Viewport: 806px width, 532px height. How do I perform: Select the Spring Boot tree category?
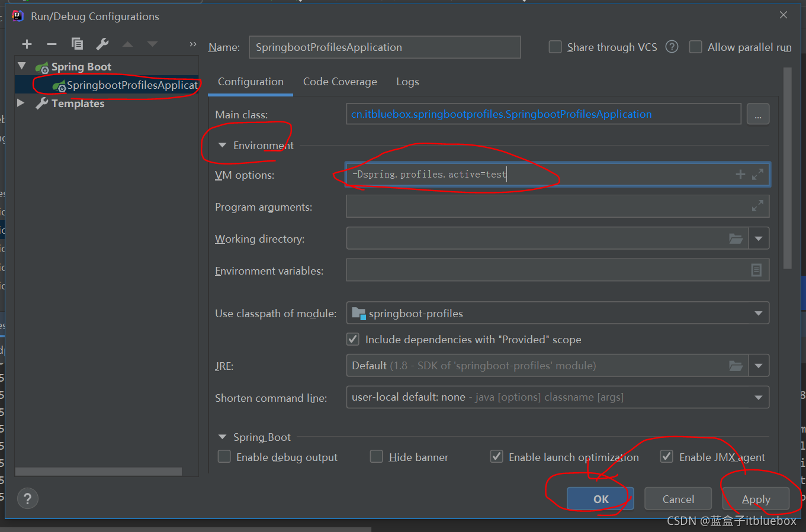tap(81, 67)
